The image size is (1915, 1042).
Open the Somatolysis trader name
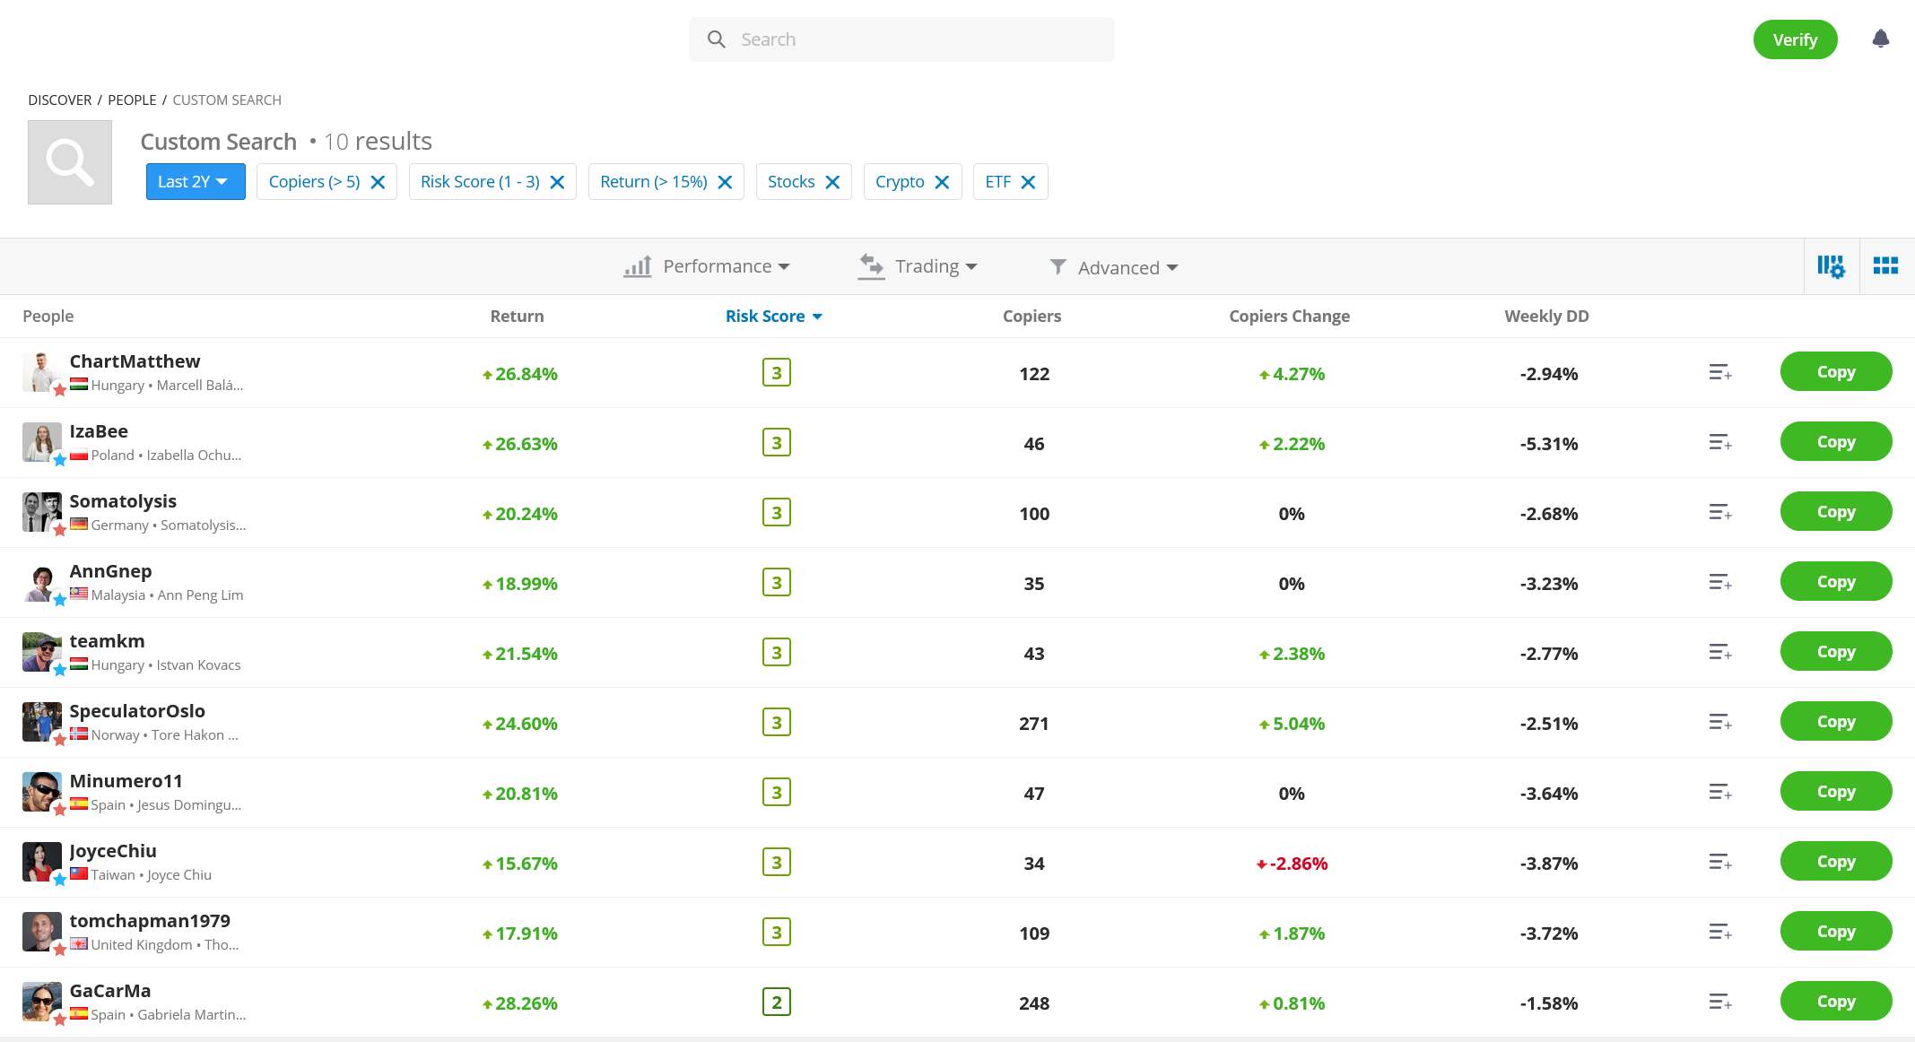tap(123, 501)
